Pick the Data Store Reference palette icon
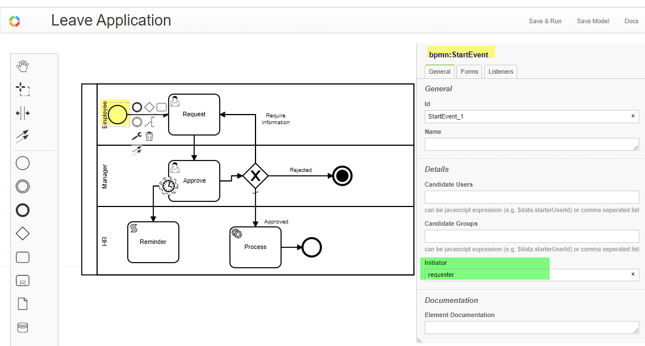645x346 pixels. click(x=23, y=328)
